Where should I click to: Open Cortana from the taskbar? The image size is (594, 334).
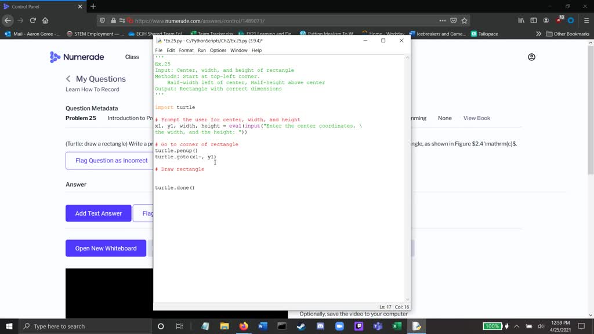coord(161,326)
